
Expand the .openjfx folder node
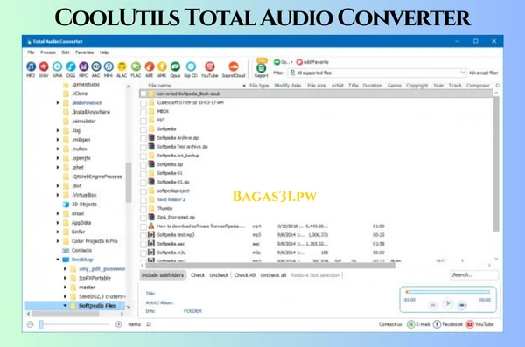coord(58,158)
